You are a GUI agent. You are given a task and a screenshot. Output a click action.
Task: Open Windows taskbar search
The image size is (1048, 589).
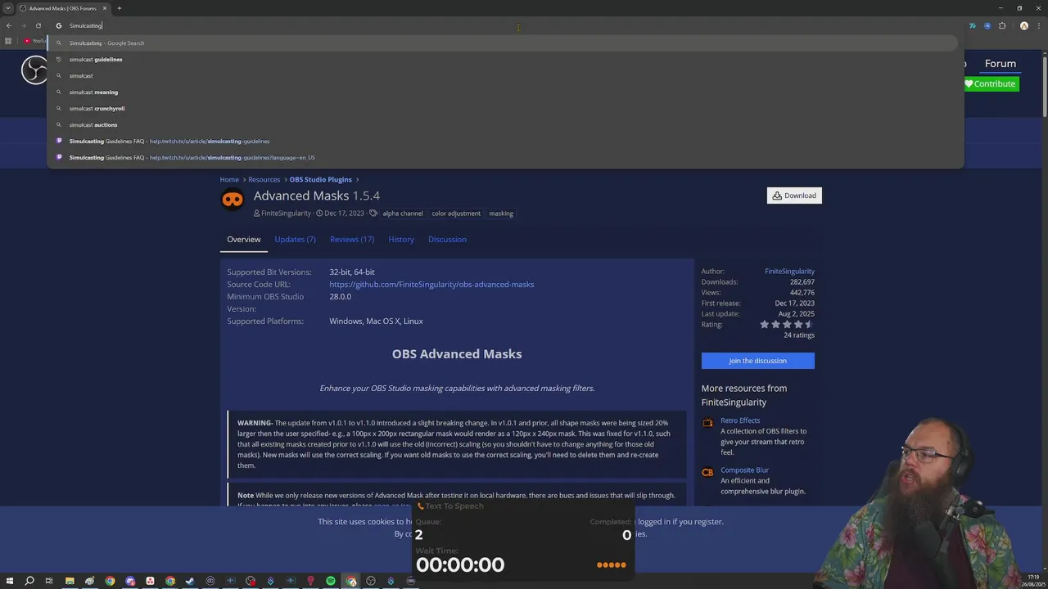point(29,581)
